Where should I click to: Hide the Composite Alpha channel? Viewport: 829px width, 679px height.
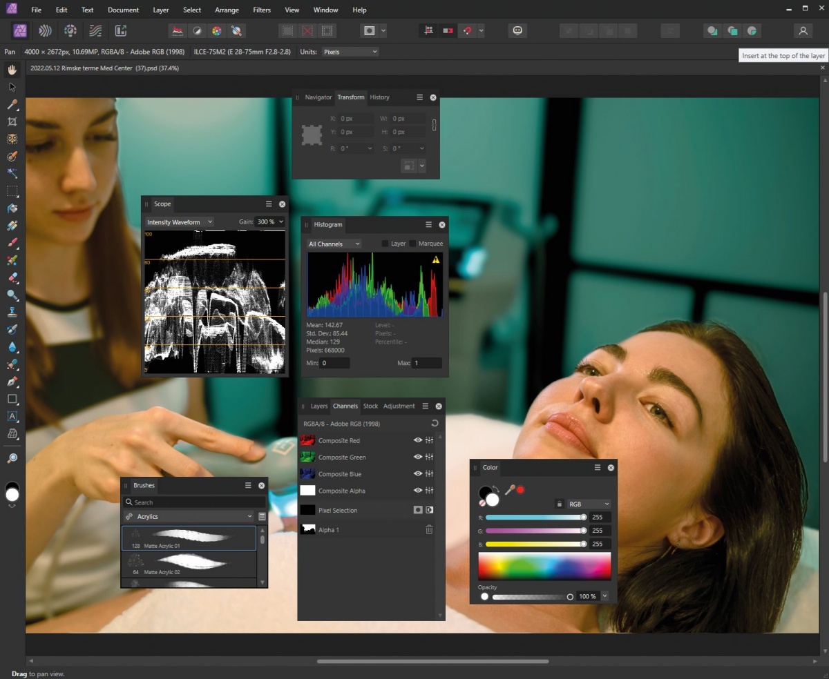click(x=417, y=491)
